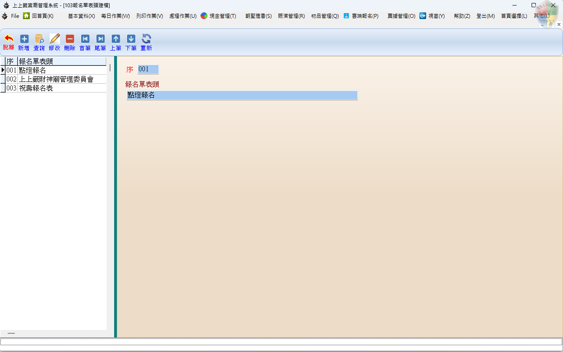Open the 每日作業(W) menu

115,16
